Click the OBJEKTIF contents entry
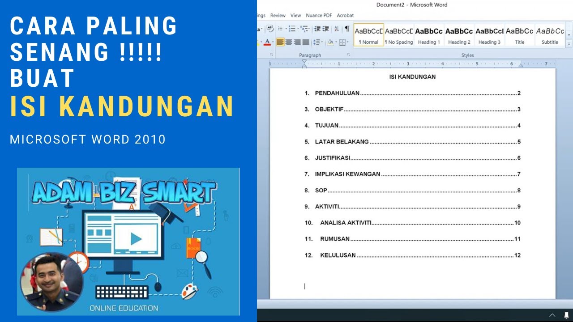The image size is (573, 322). (412, 110)
